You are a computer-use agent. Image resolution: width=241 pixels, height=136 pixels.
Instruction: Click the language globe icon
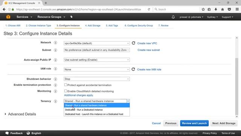coord(28,133)
